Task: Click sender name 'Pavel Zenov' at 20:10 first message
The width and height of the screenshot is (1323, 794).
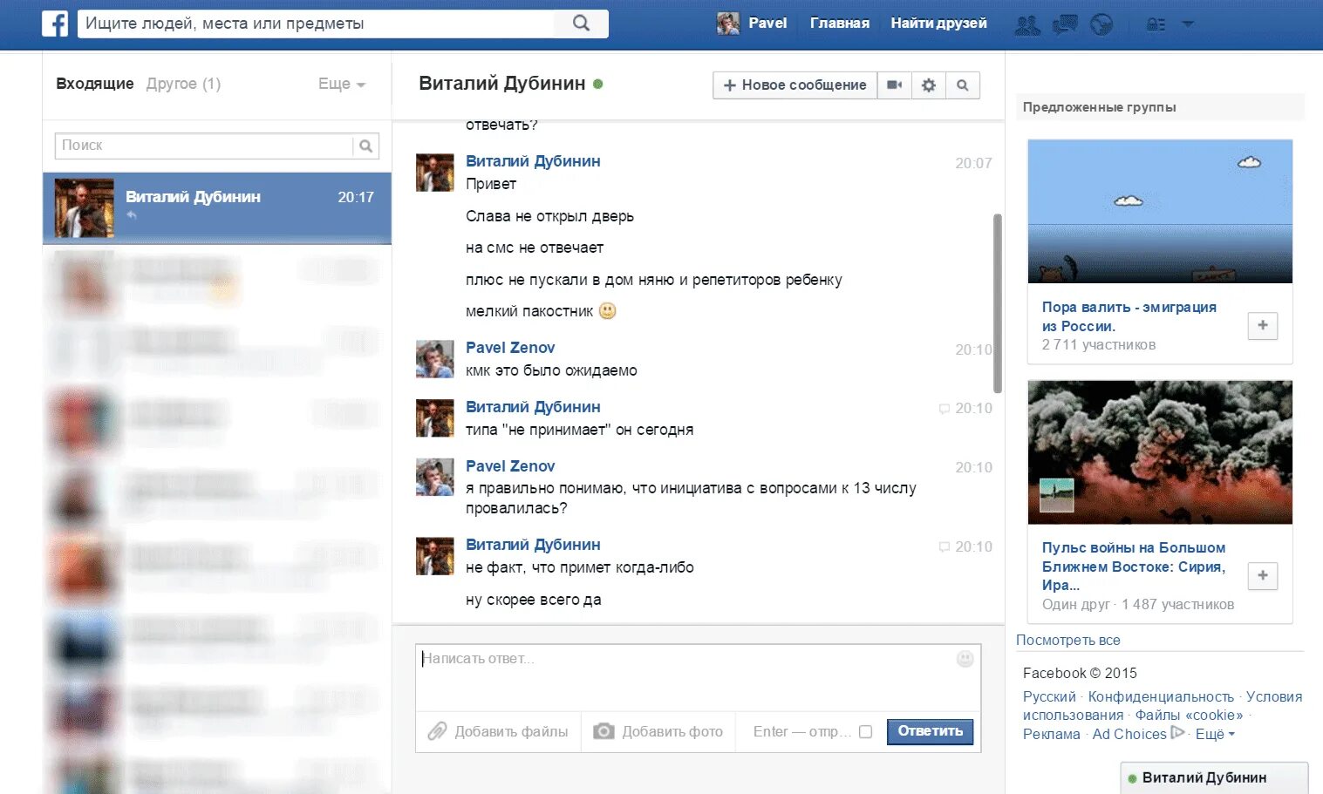Action: pos(510,348)
